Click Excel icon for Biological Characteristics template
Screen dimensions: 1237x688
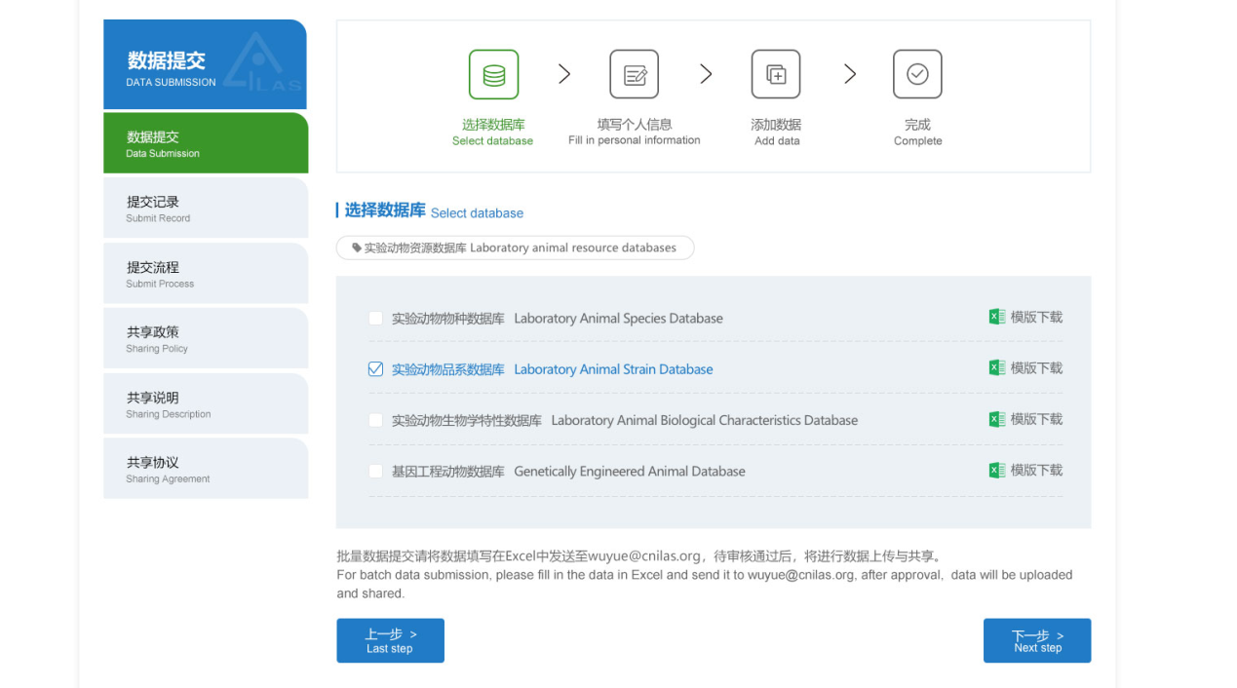pyautogui.click(x=996, y=419)
